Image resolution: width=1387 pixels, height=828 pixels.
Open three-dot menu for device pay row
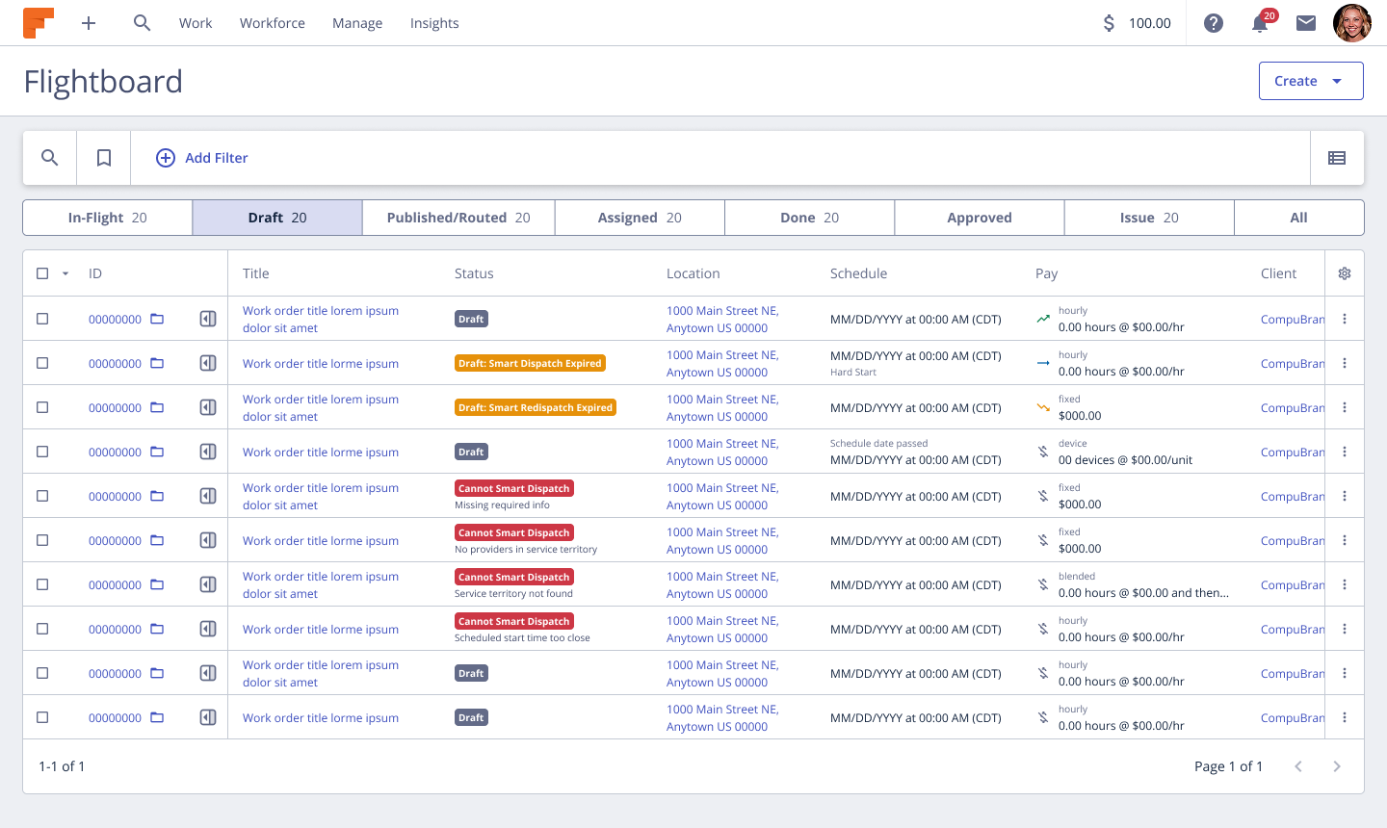tap(1345, 452)
